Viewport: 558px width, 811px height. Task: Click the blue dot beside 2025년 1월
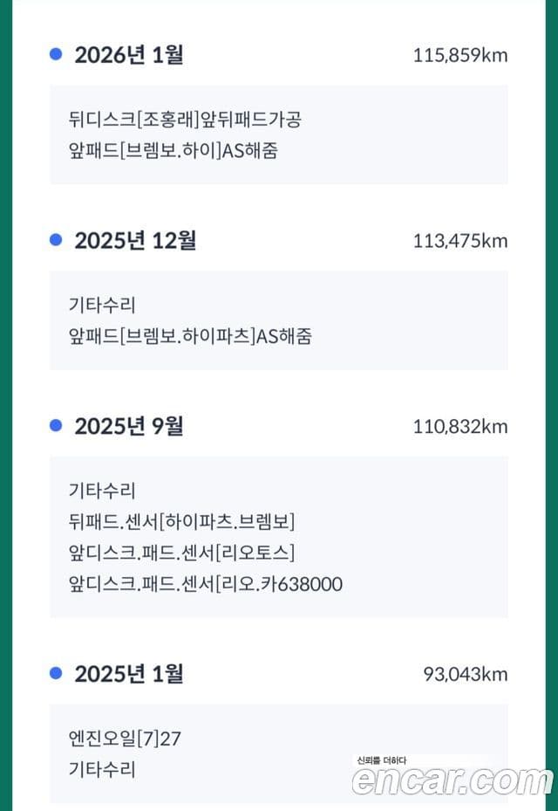tap(56, 673)
